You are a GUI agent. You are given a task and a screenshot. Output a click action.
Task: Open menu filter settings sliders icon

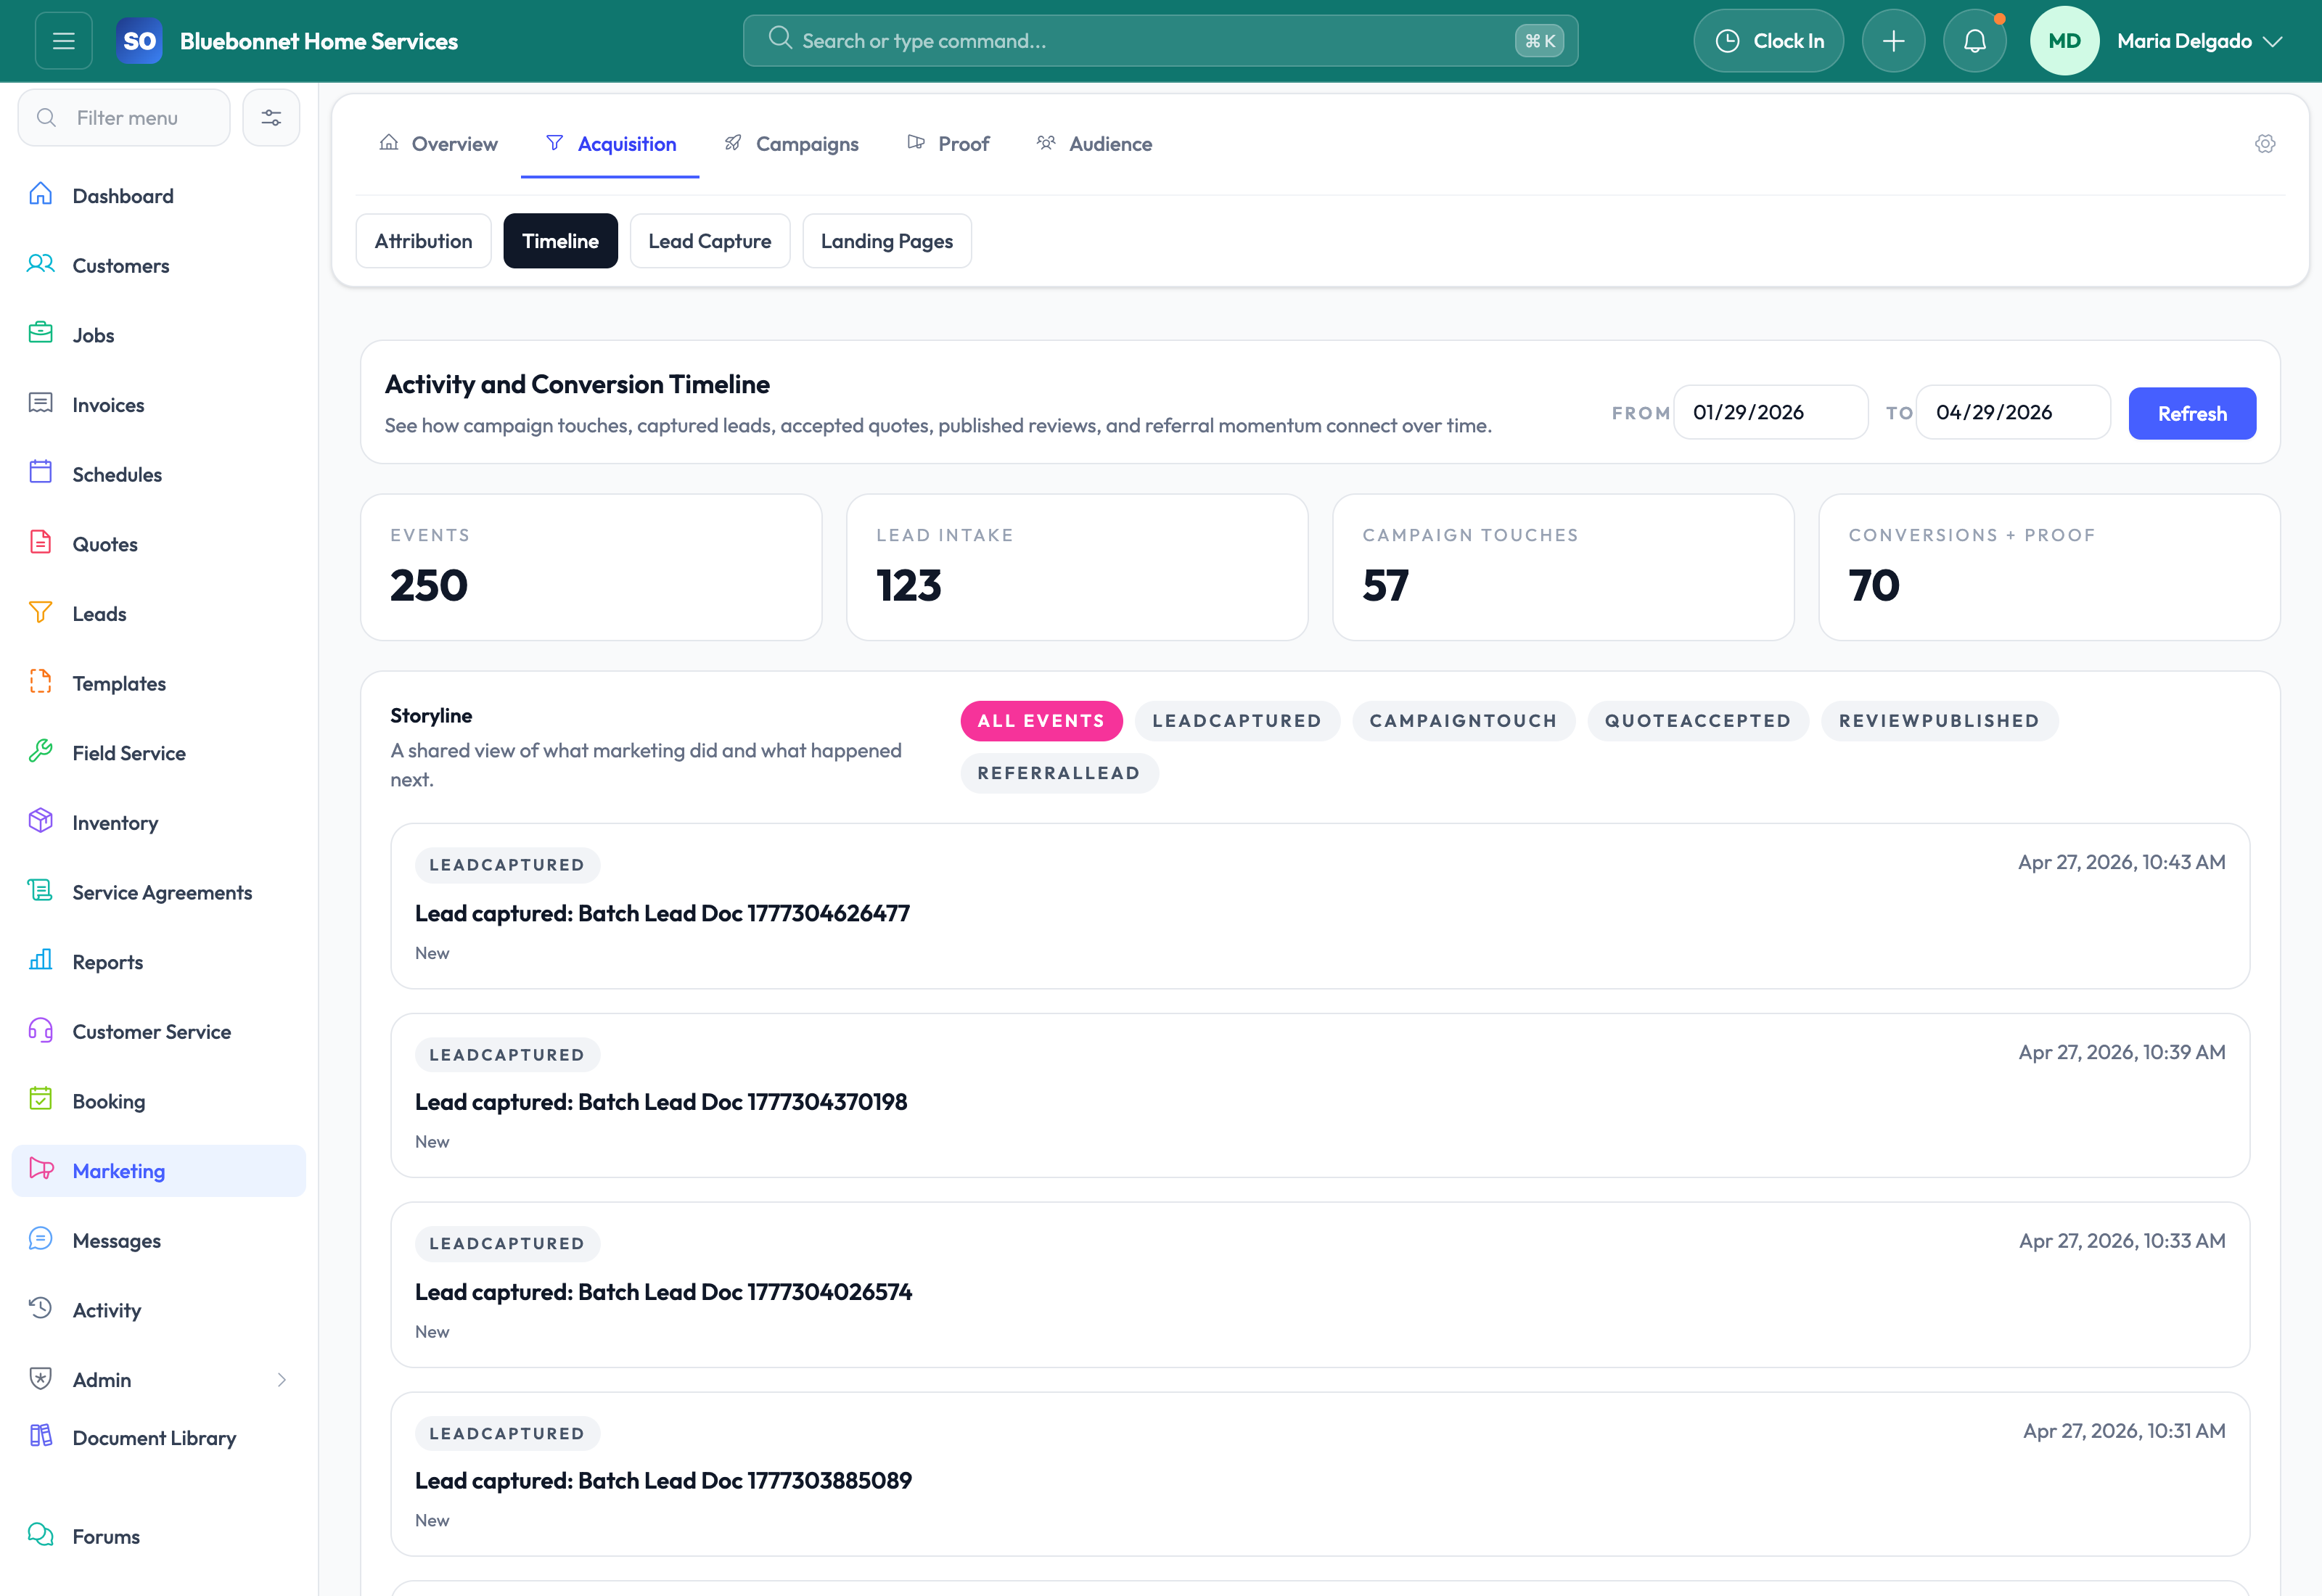(x=271, y=118)
